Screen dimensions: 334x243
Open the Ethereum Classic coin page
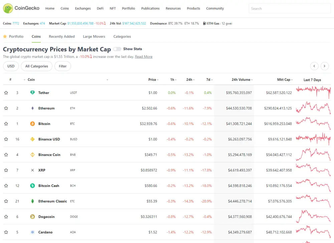[53, 201]
